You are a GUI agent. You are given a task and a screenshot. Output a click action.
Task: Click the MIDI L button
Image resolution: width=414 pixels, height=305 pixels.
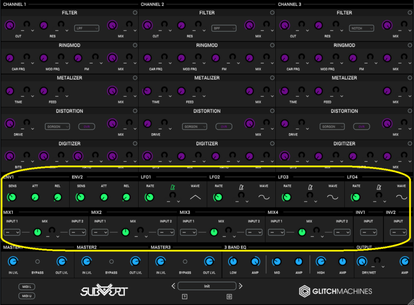pyautogui.click(x=26, y=287)
